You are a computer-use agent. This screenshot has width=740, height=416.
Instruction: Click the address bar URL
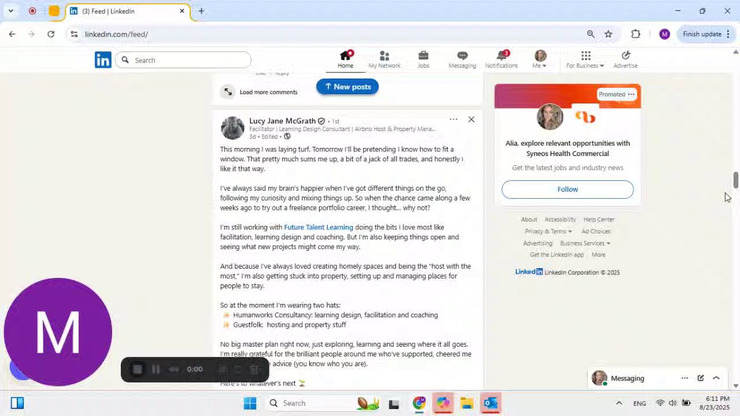coord(116,34)
